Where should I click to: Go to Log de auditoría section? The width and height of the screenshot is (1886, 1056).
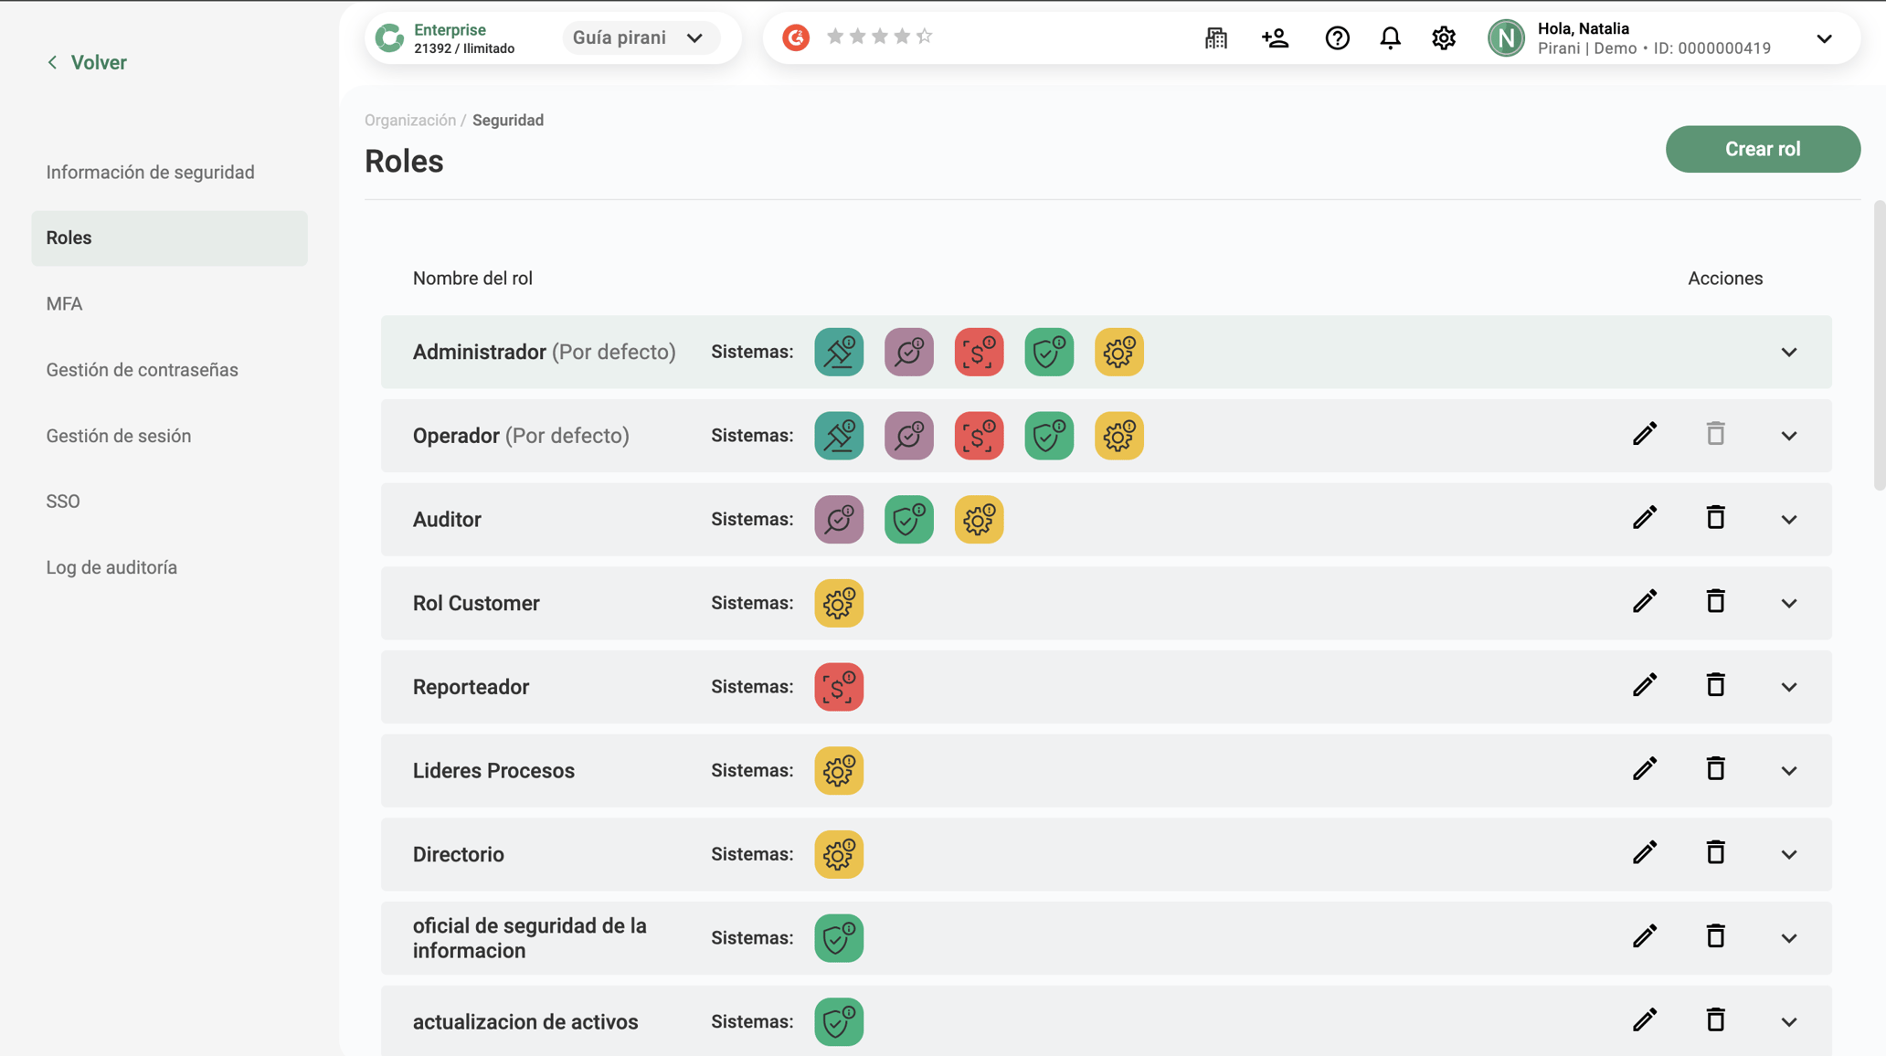[111, 567]
